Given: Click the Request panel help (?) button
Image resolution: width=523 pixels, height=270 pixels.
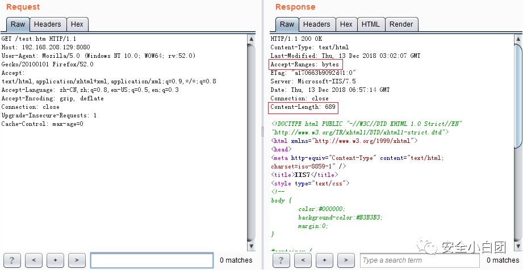Looking at the screenshot, I should [x=12, y=260].
